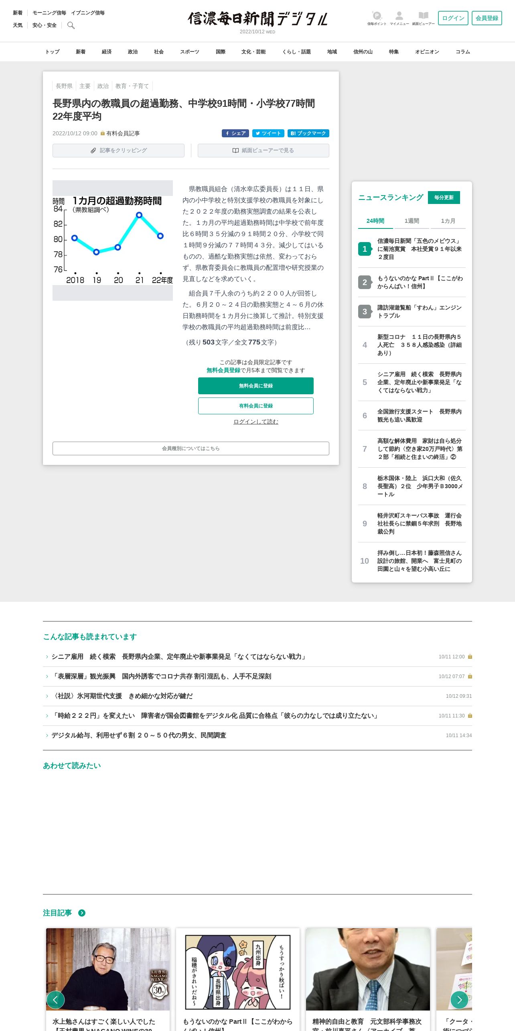
Task: Go to next slide in 注目記事 carousel
Action: coord(459,1000)
